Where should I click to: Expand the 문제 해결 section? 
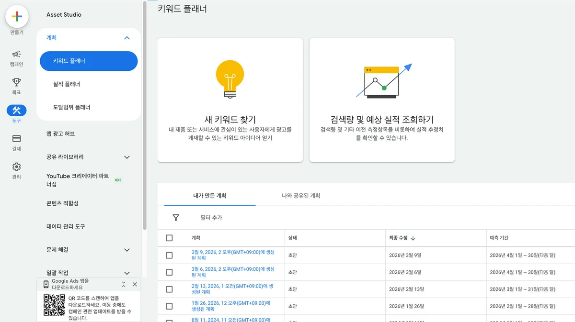click(x=126, y=250)
